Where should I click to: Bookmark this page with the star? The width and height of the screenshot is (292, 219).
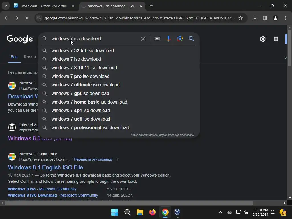pos(241,18)
